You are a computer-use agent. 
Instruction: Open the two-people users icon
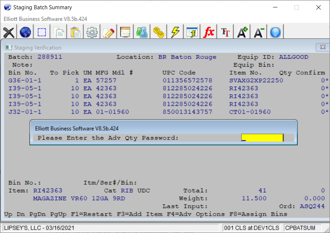point(142,32)
